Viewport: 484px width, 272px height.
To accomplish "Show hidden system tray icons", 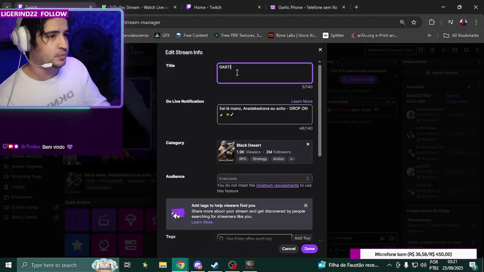I will point(389,265).
